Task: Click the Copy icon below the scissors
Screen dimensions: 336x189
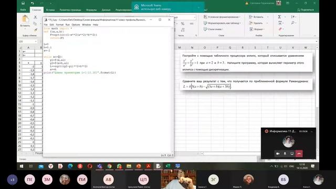Action: pos(35,23)
